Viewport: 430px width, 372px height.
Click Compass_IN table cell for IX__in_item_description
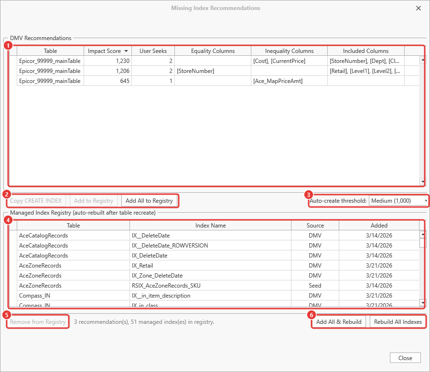(73, 296)
